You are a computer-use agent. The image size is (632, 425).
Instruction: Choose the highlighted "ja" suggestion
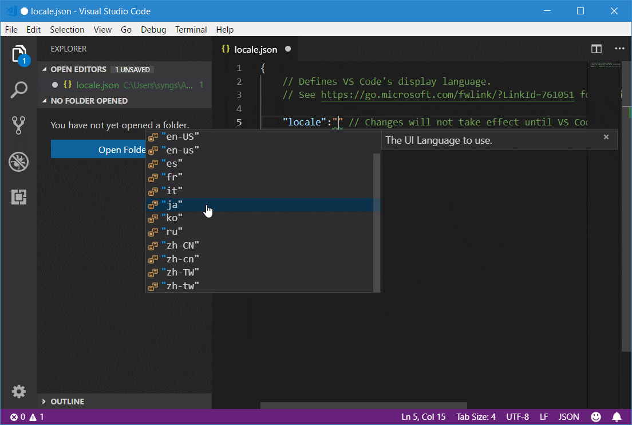click(x=259, y=205)
